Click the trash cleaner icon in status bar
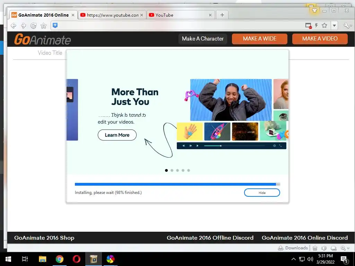The width and height of the screenshot is (355, 266). [x=315, y=248]
